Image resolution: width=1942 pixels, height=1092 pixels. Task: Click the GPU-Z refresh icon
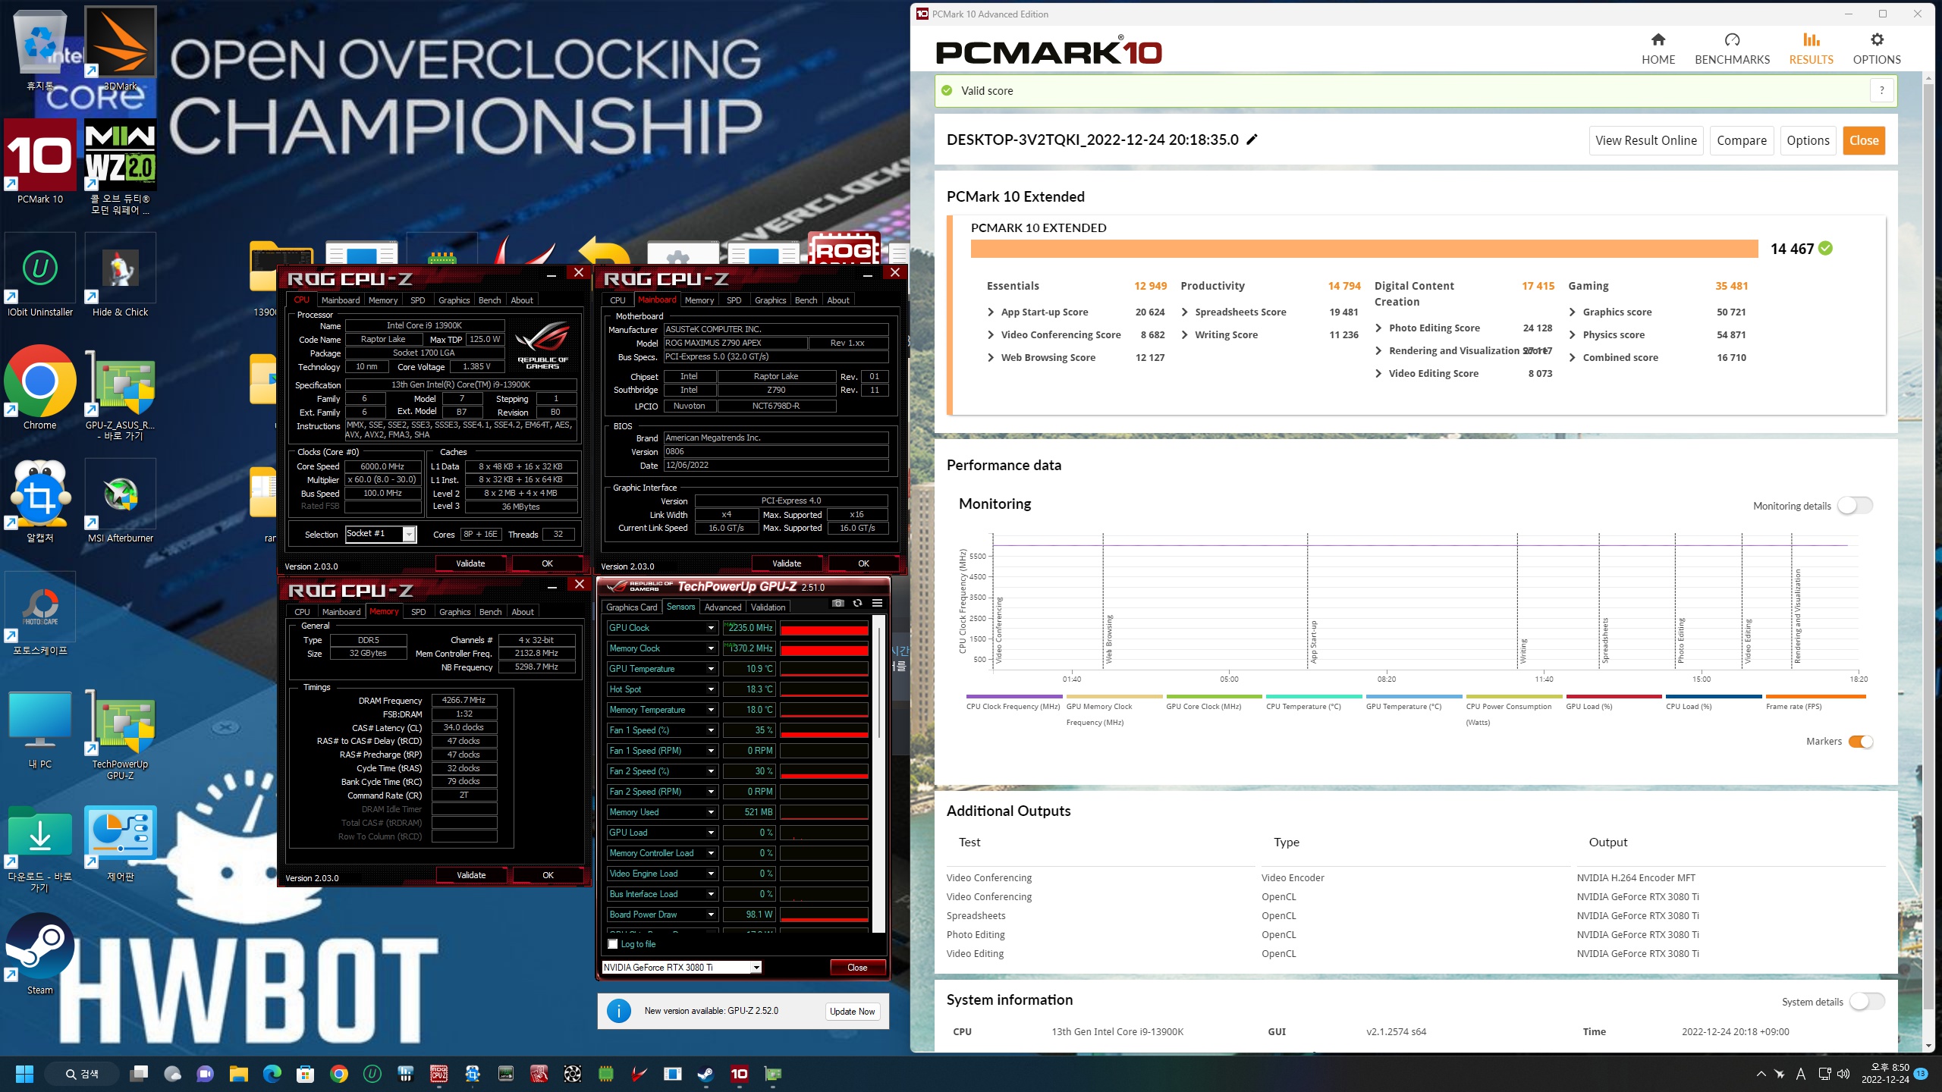point(857,604)
